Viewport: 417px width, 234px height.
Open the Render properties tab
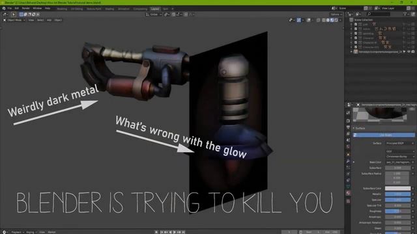tap(348, 121)
